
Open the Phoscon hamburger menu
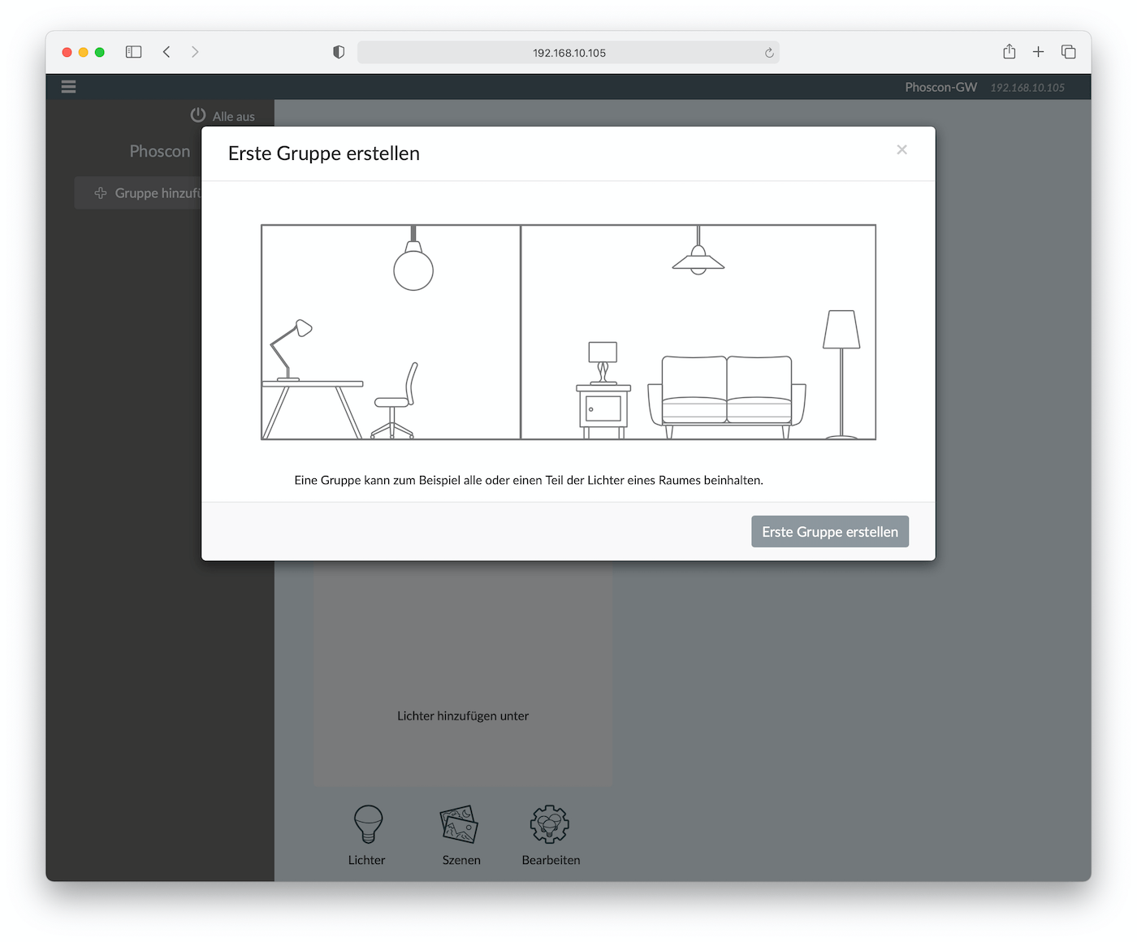coord(68,87)
